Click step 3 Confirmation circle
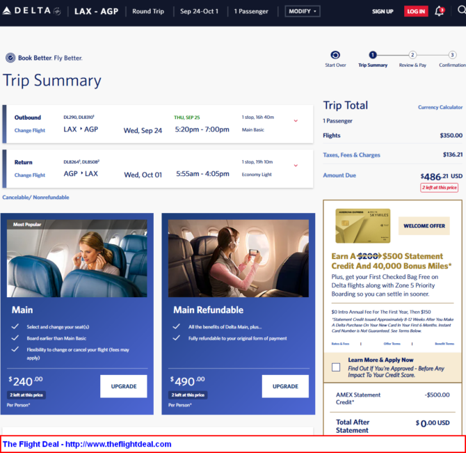The width and height of the screenshot is (466, 453). (452, 55)
